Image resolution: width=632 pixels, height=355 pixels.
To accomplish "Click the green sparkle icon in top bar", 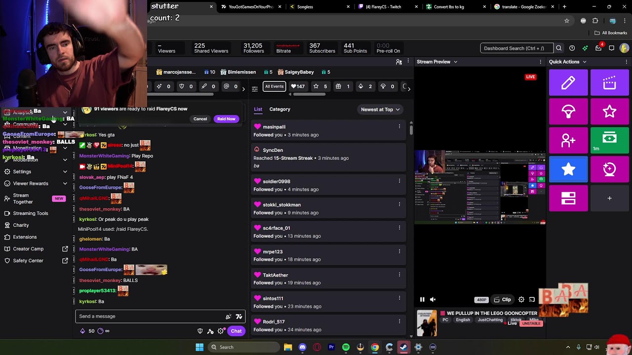I will [x=585, y=48].
